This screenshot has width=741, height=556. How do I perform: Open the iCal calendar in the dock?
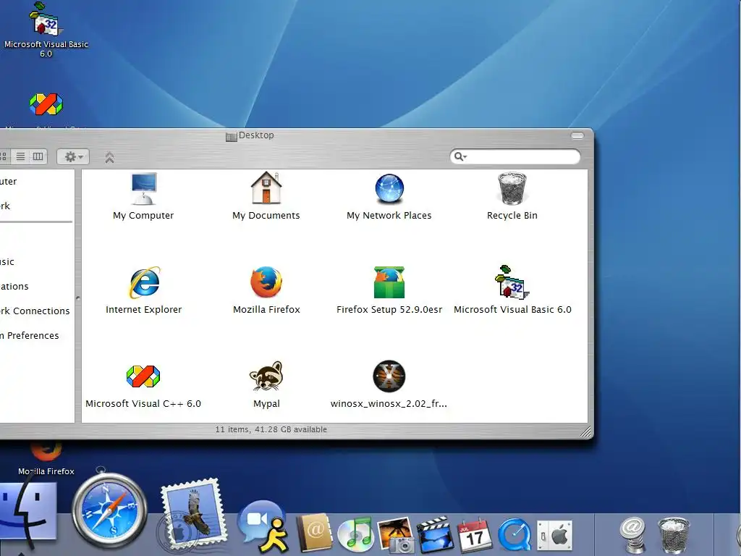click(x=475, y=535)
